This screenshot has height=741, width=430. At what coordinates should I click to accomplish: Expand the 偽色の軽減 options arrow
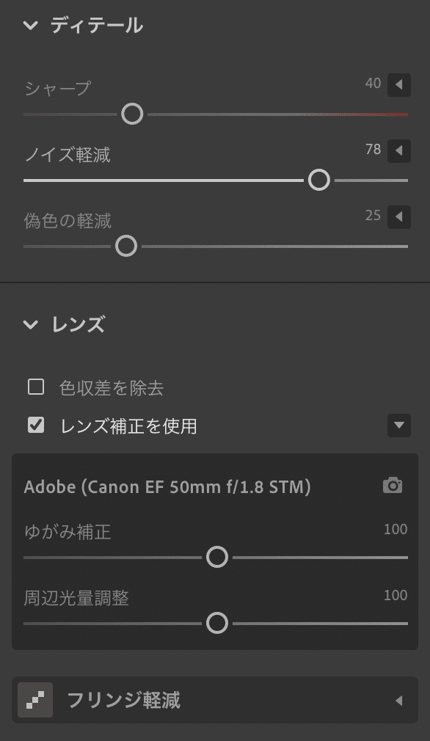pos(401,217)
